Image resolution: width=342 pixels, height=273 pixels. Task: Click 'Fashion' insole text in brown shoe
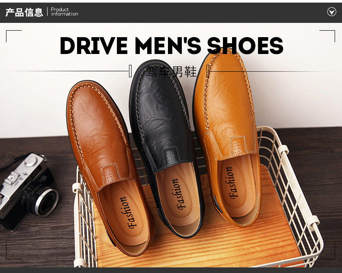tap(129, 213)
